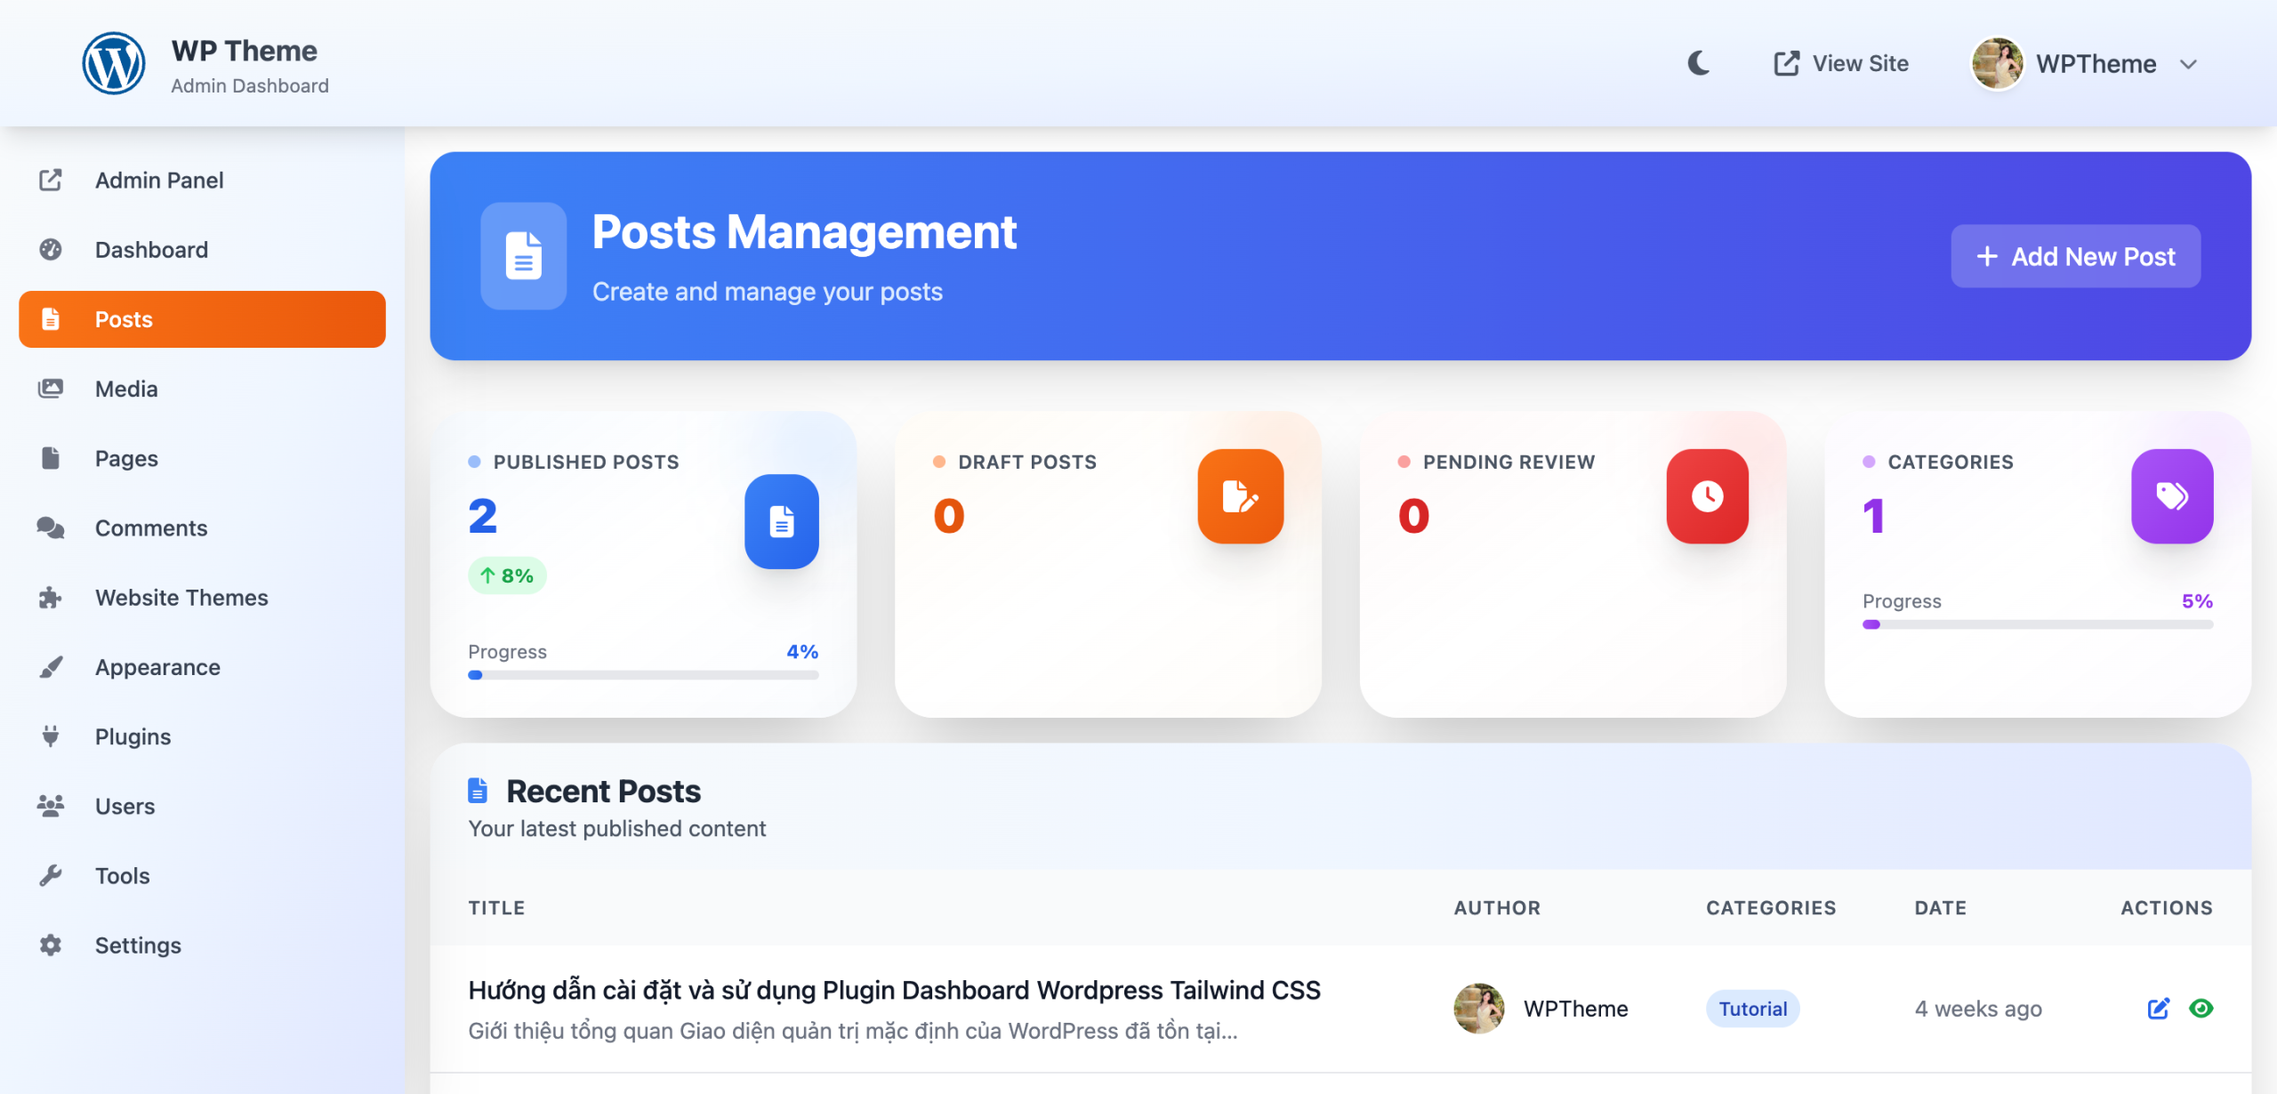Click the edit pencil icon for the post
Viewport: 2277px width, 1094px height.
[2158, 1009]
